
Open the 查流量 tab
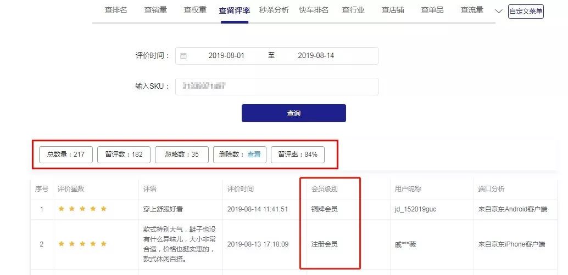tap(472, 10)
